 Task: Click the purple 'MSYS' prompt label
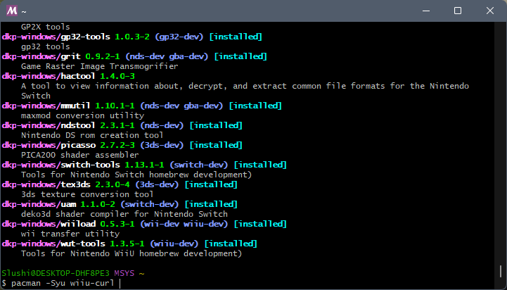[x=124, y=273]
